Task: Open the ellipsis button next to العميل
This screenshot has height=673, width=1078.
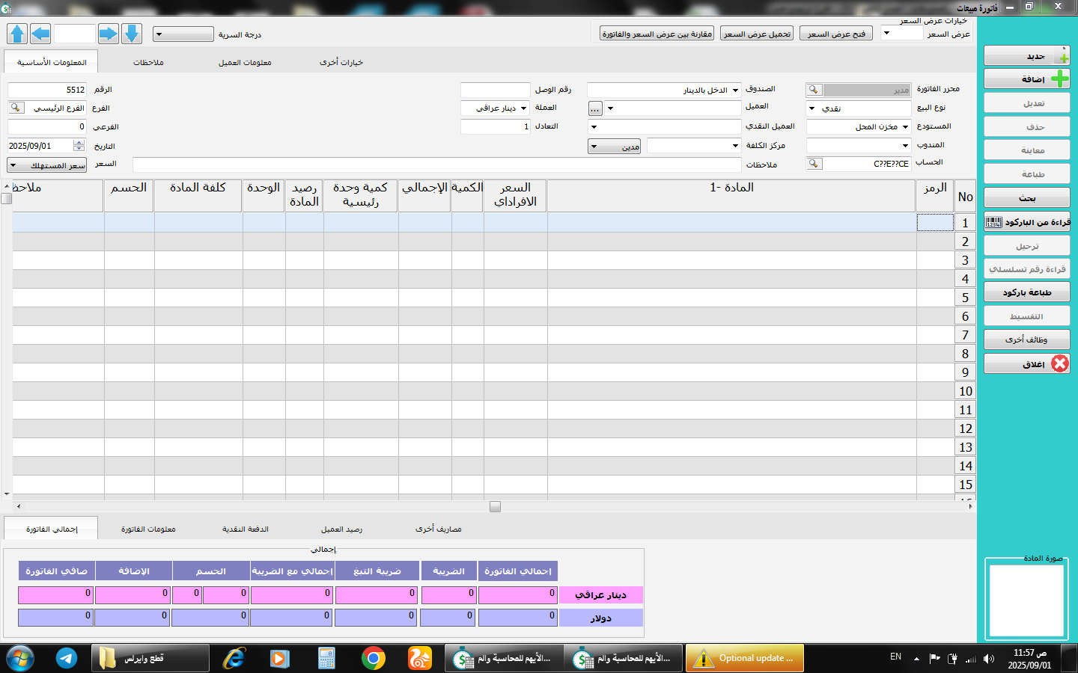Action: click(x=595, y=108)
